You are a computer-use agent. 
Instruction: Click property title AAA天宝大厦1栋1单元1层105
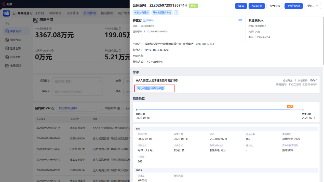pyautogui.click(x=157, y=80)
